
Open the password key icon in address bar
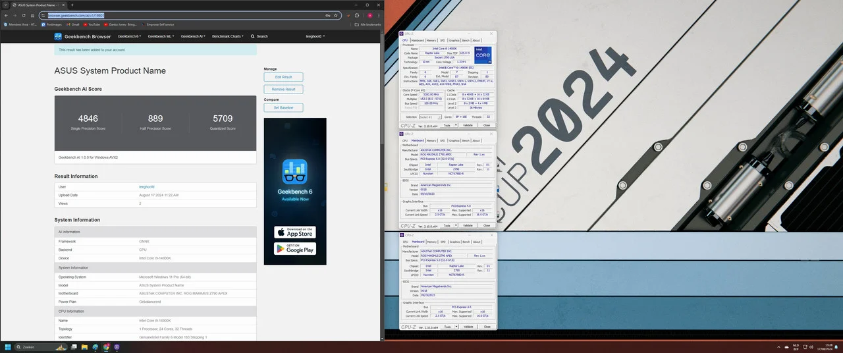[328, 15]
